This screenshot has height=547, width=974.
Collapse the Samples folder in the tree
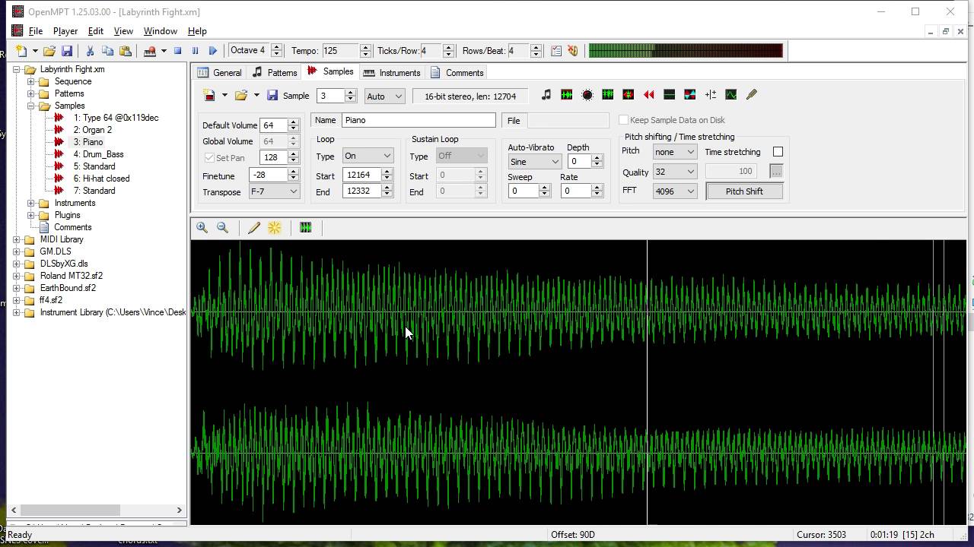pos(31,106)
